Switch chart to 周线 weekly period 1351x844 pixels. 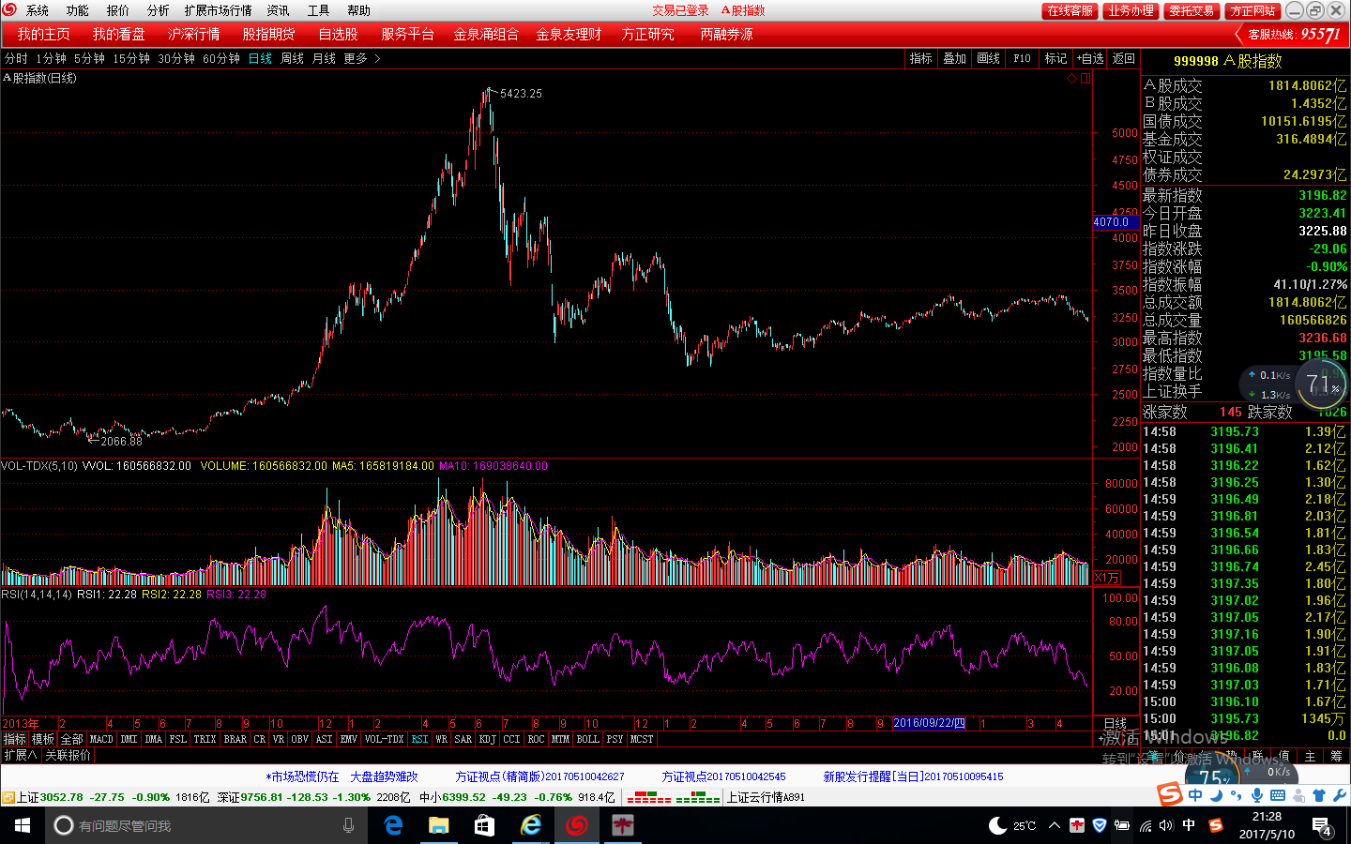click(x=293, y=58)
